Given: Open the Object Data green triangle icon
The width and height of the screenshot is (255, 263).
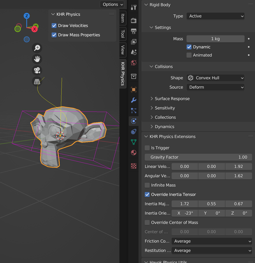Looking at the screenshot, I should 134,142.
